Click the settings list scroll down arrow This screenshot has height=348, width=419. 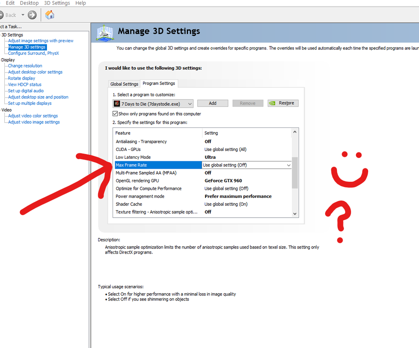295,214
